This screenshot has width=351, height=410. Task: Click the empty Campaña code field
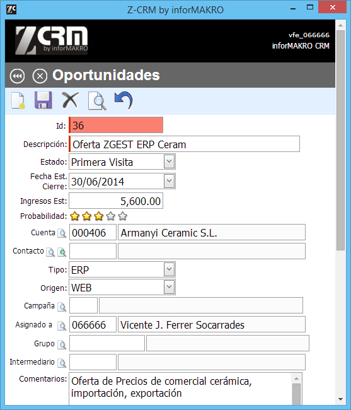pyautogui.click(x=83, y=305)
